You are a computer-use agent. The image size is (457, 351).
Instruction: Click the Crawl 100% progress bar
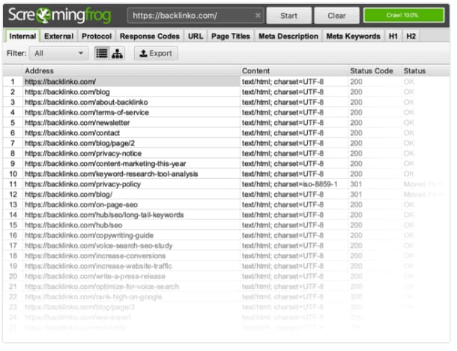pos(403,15)
